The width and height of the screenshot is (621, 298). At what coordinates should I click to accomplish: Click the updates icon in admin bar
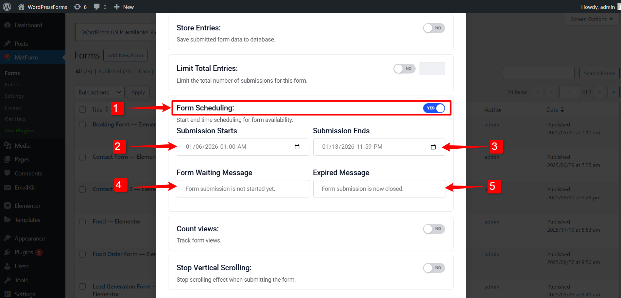(x=78, y=7)
